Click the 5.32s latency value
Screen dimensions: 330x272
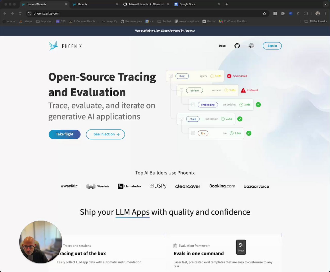(x=218, y=76)
